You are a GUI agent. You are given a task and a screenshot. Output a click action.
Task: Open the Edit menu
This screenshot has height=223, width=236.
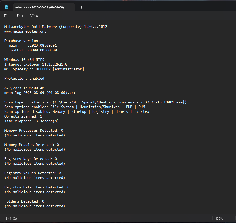(x=20, y=16)
